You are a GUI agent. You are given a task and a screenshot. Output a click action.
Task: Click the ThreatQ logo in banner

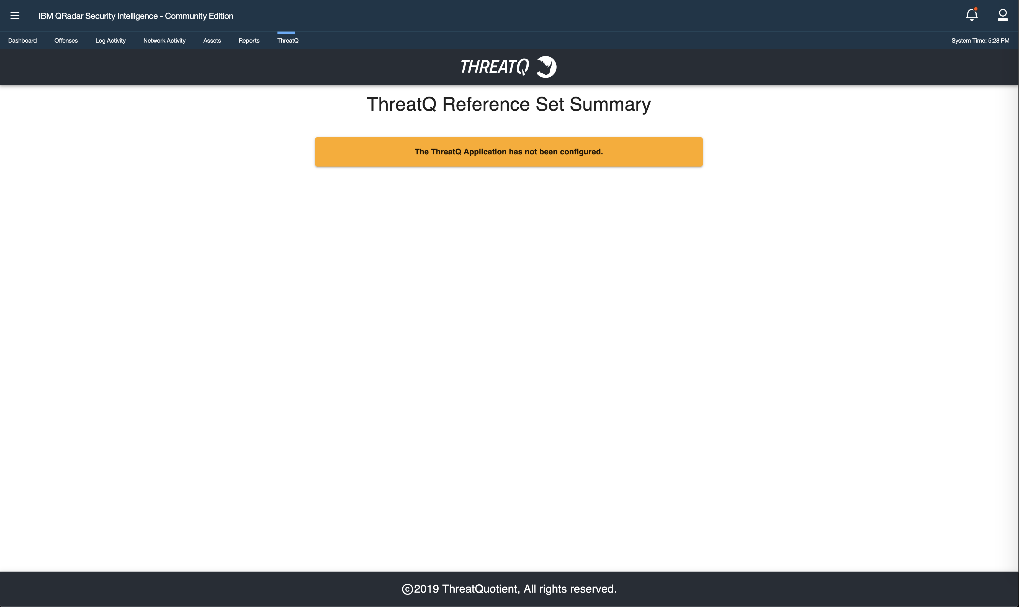tap(508, 67)
